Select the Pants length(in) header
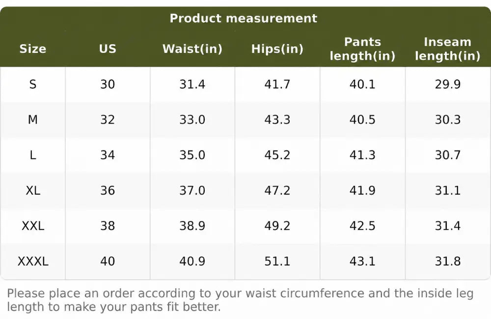The image size is (491, 319). [x=362, y=49]
